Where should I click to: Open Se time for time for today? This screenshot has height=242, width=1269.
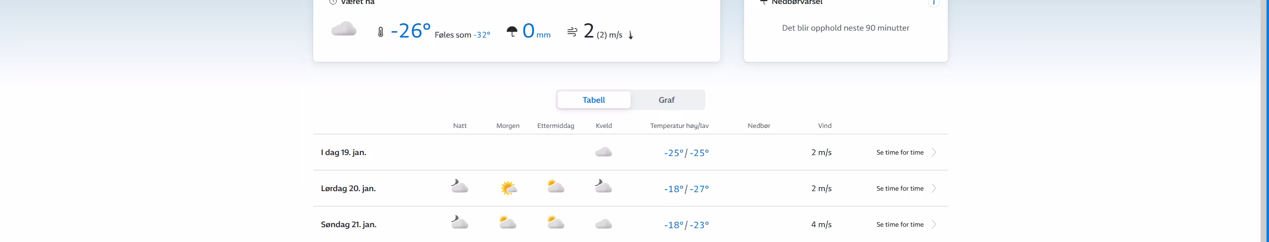pos(900,152)
